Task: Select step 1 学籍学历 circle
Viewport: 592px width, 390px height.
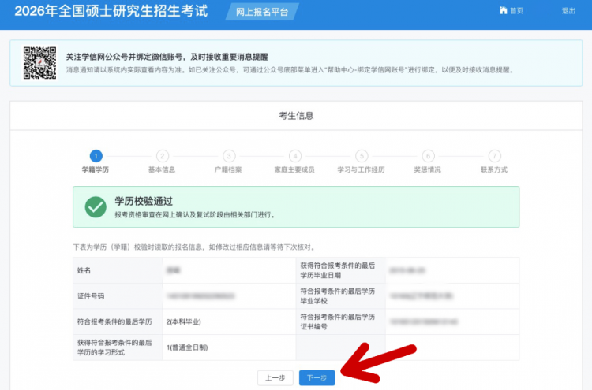Action: pos(96,156)
